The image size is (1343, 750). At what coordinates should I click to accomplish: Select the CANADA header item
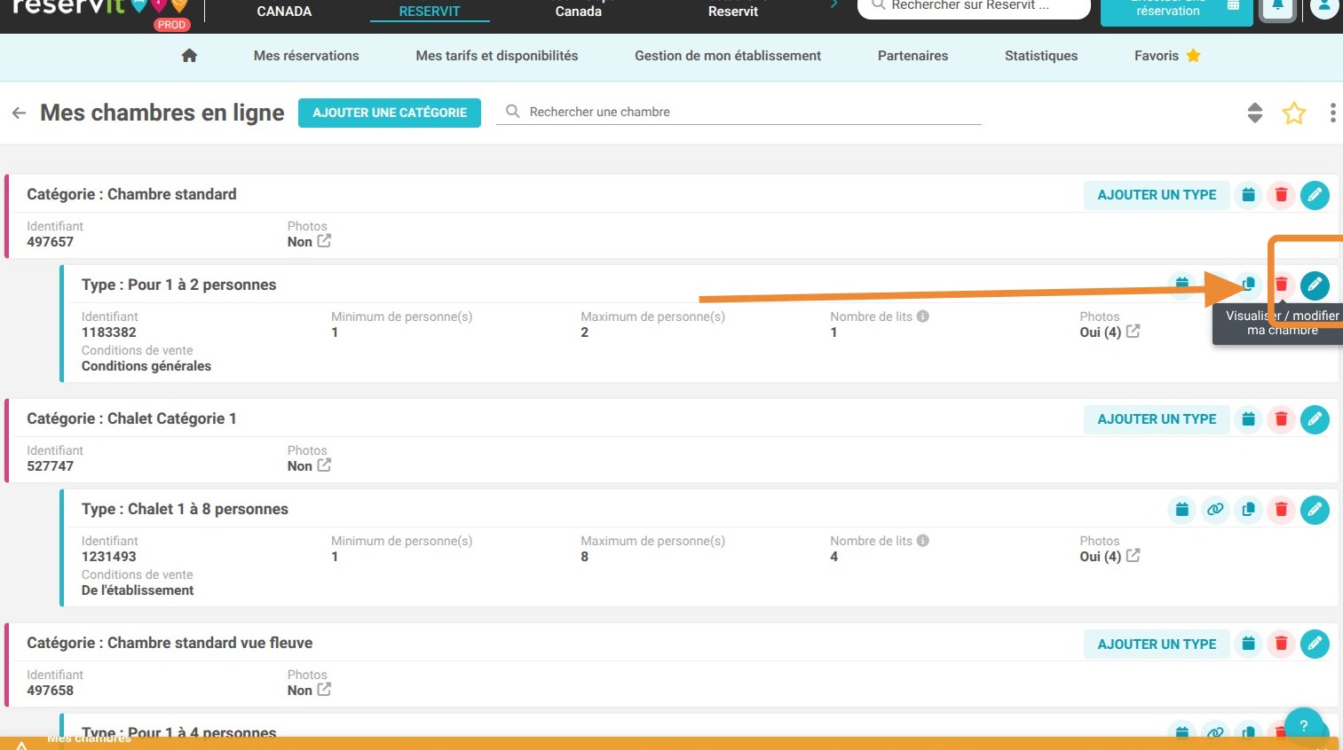pyautogui.click(x=284, y=11)
